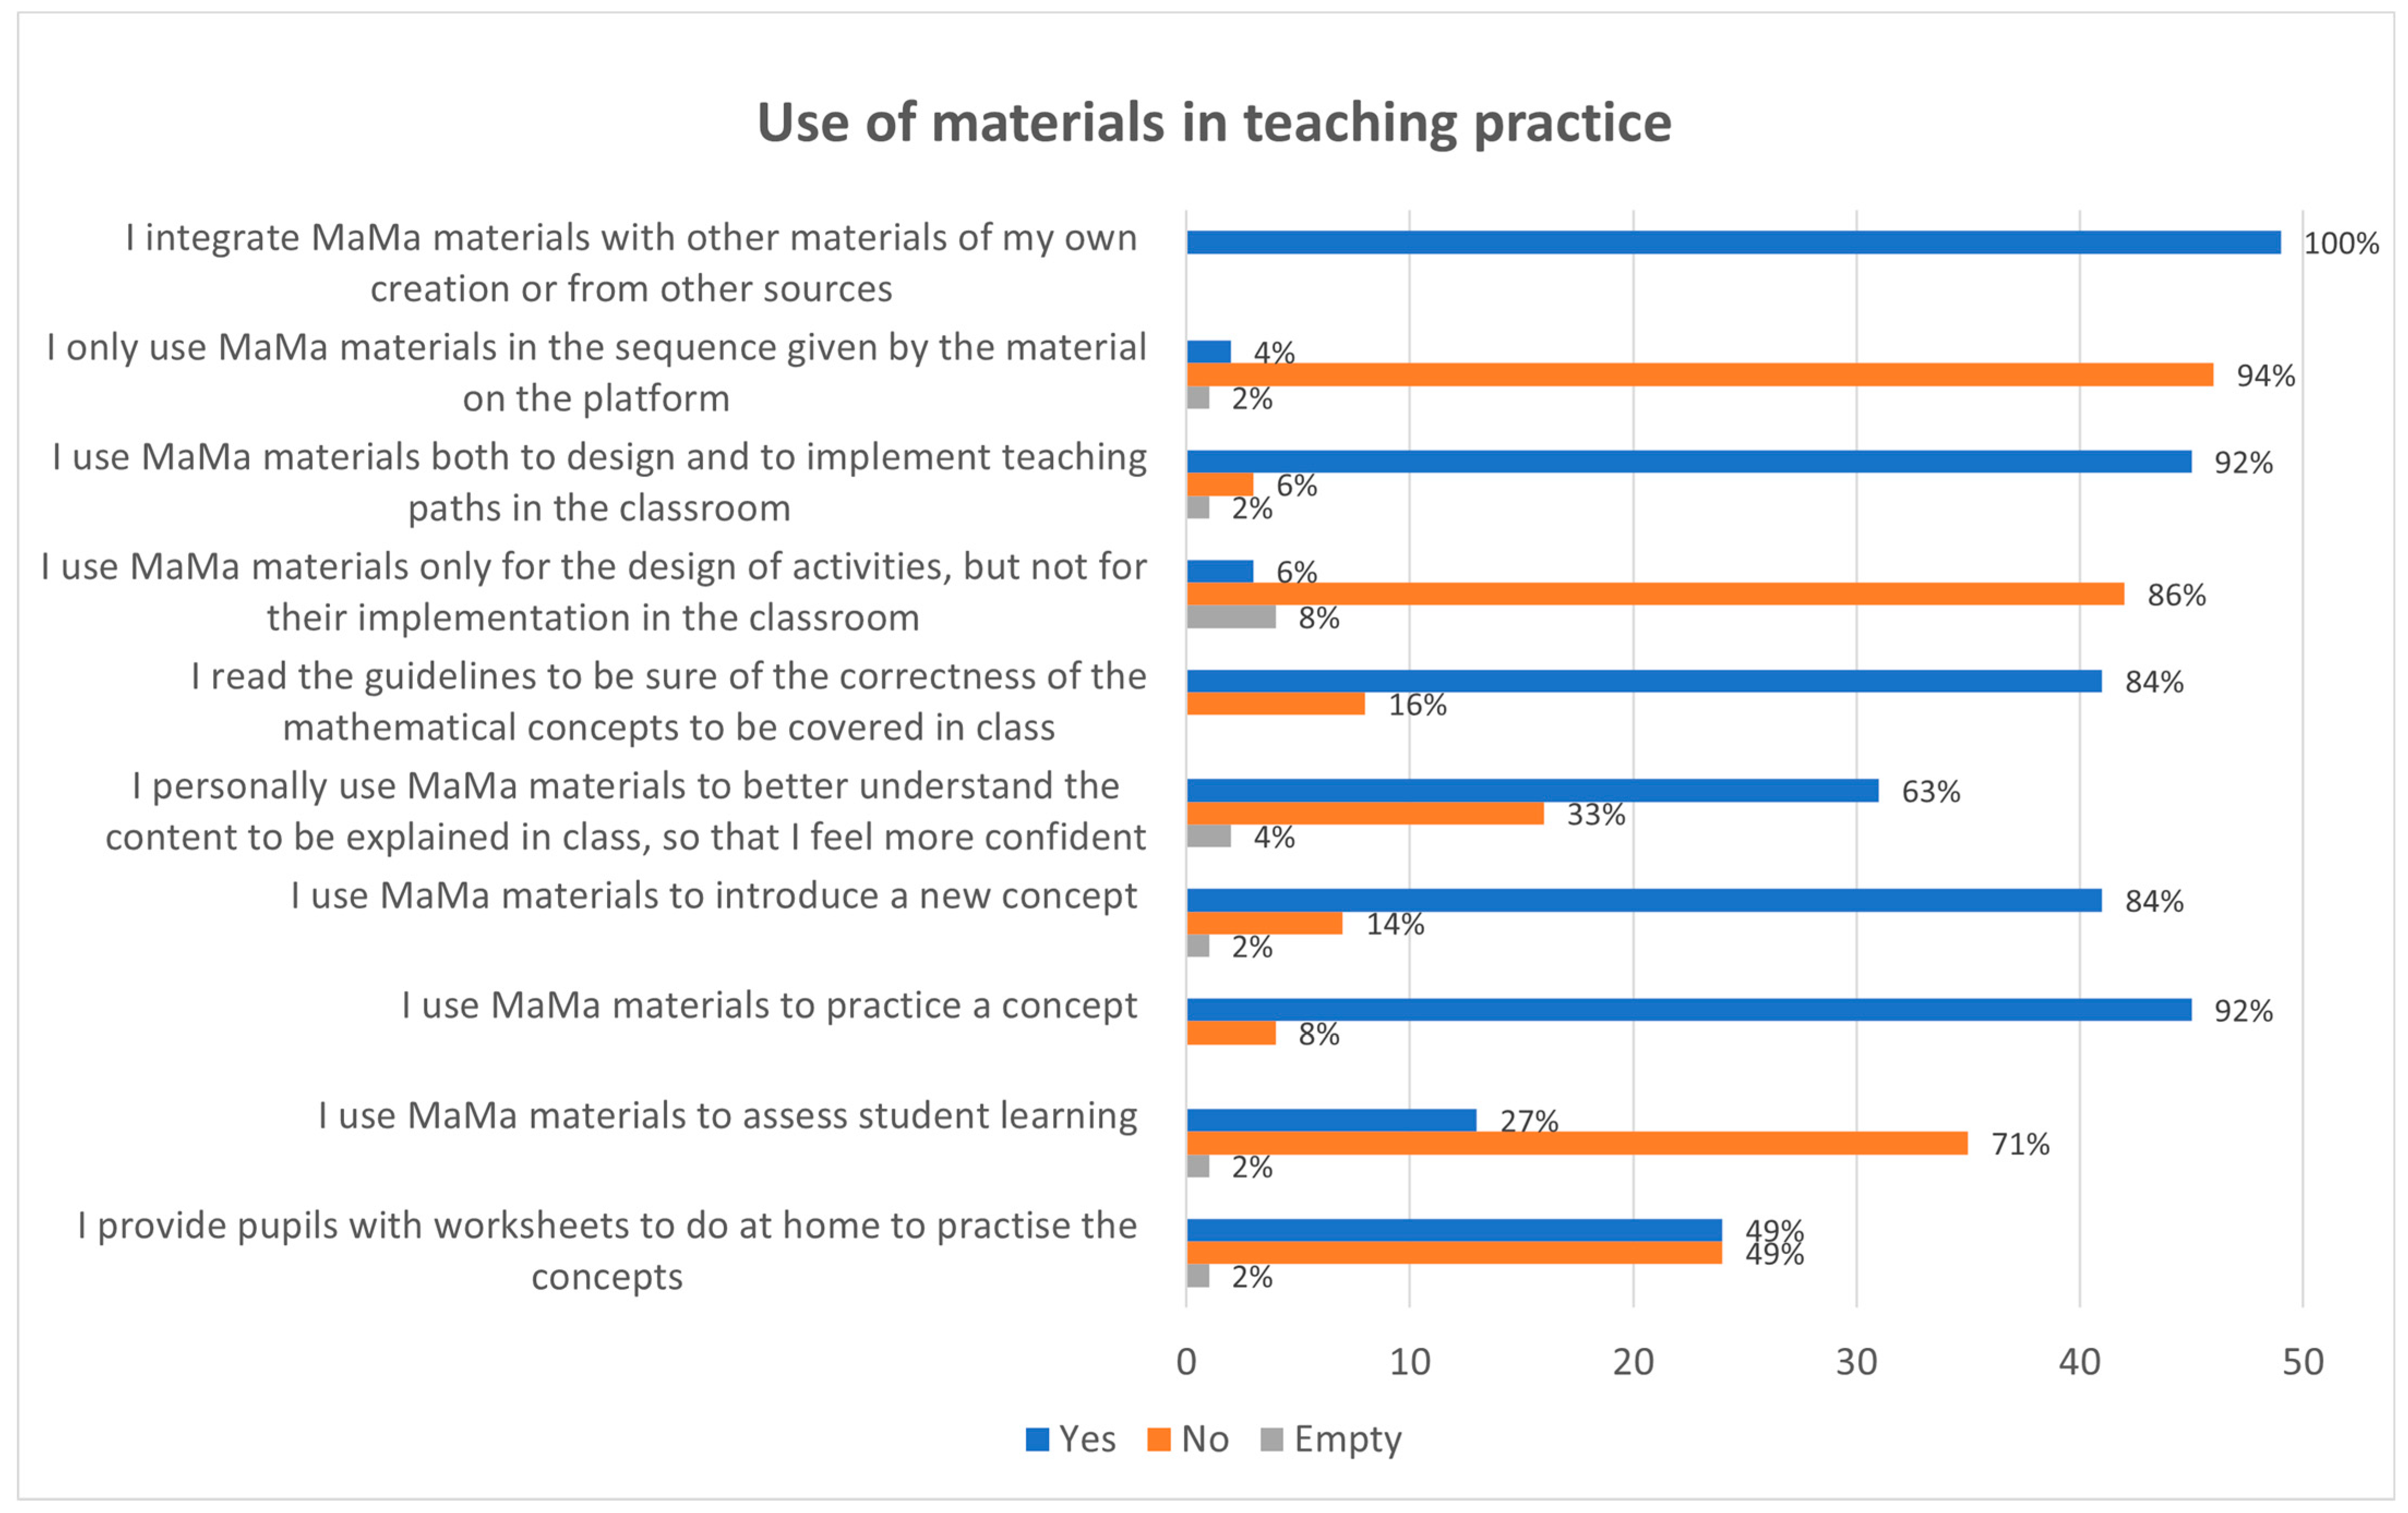2408x1513 pixels.
Task: Click the orange No legend swatch
Action: tap(1159, 1439)
